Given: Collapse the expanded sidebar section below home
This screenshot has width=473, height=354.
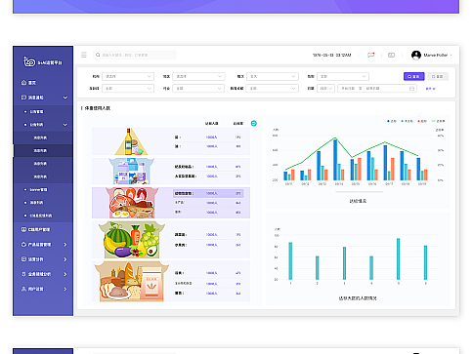Looking at the screenshot, I should [x=65, y=98].
